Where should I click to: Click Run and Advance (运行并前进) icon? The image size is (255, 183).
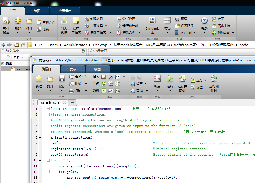182,79
